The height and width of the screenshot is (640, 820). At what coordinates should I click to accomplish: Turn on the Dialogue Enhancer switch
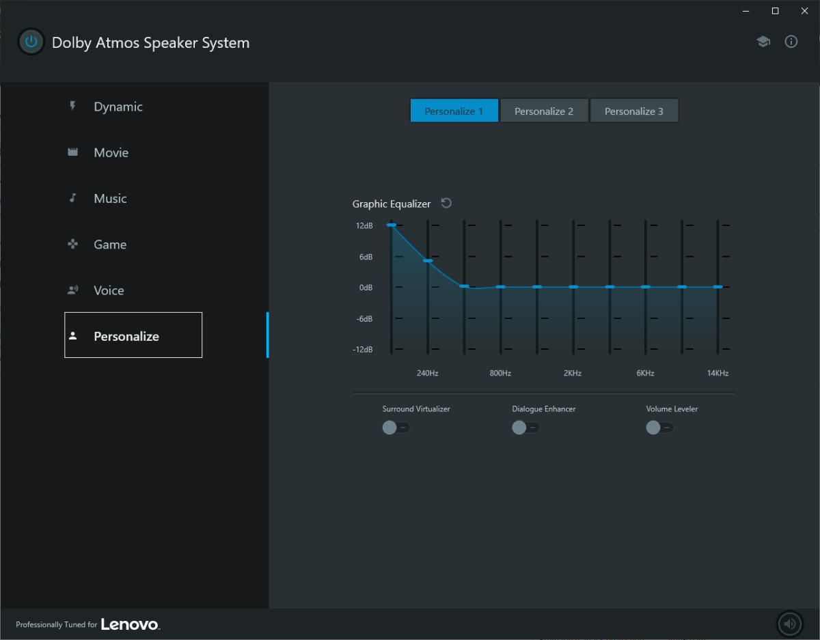pos(525,428)
